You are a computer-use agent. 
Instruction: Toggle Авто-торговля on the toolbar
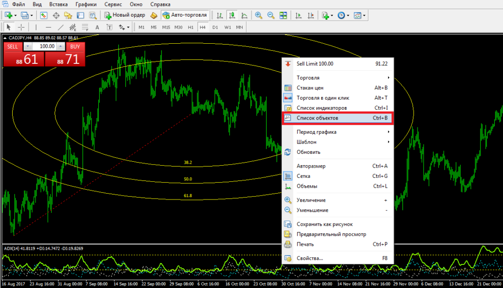point(185,15)
